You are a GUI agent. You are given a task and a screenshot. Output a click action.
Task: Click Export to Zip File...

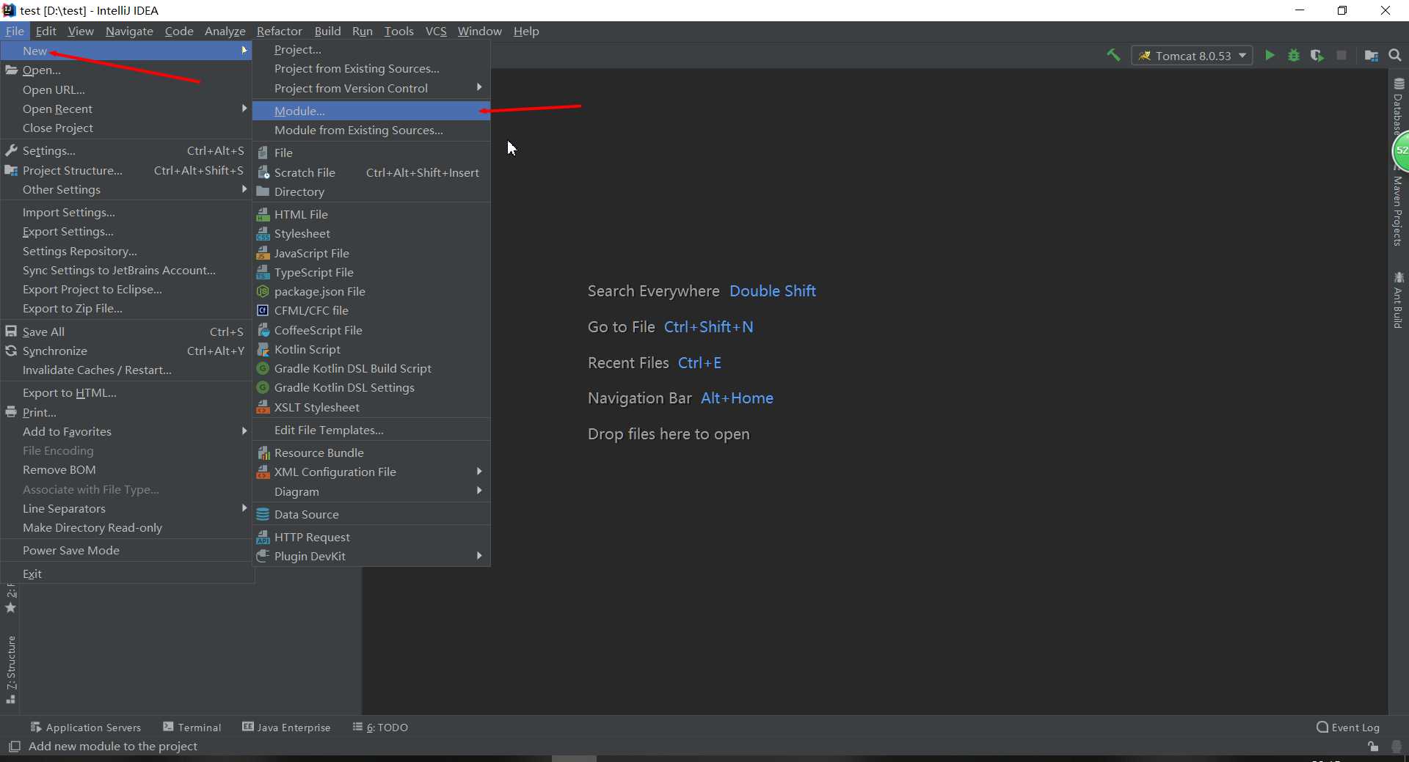(127, 308)
